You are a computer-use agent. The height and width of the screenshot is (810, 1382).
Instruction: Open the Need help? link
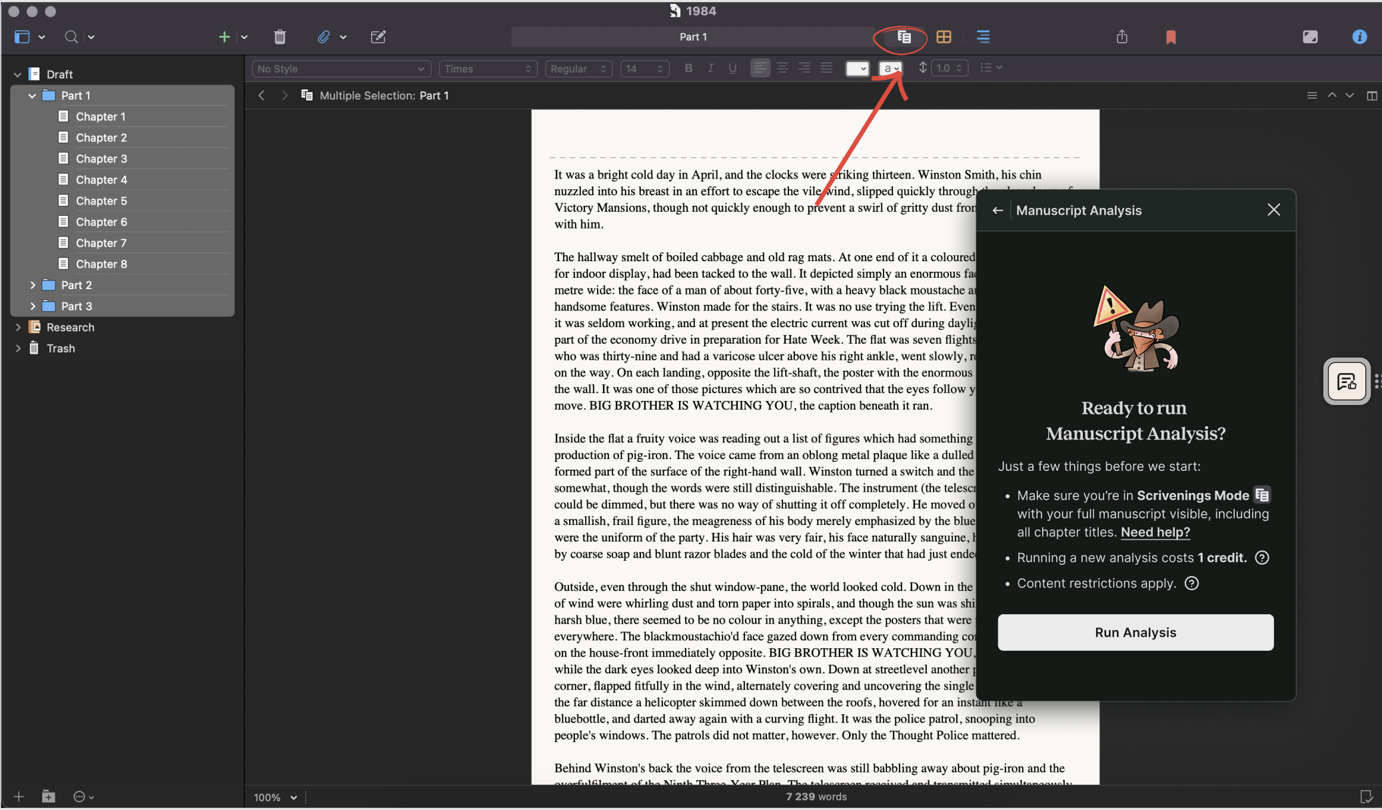pos(1155,532)
